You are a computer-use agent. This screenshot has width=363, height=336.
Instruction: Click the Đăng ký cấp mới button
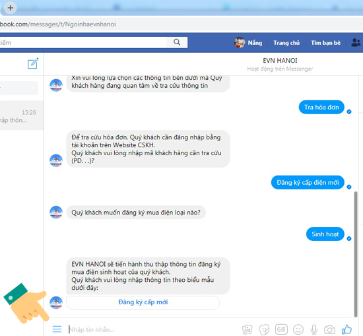143,302
